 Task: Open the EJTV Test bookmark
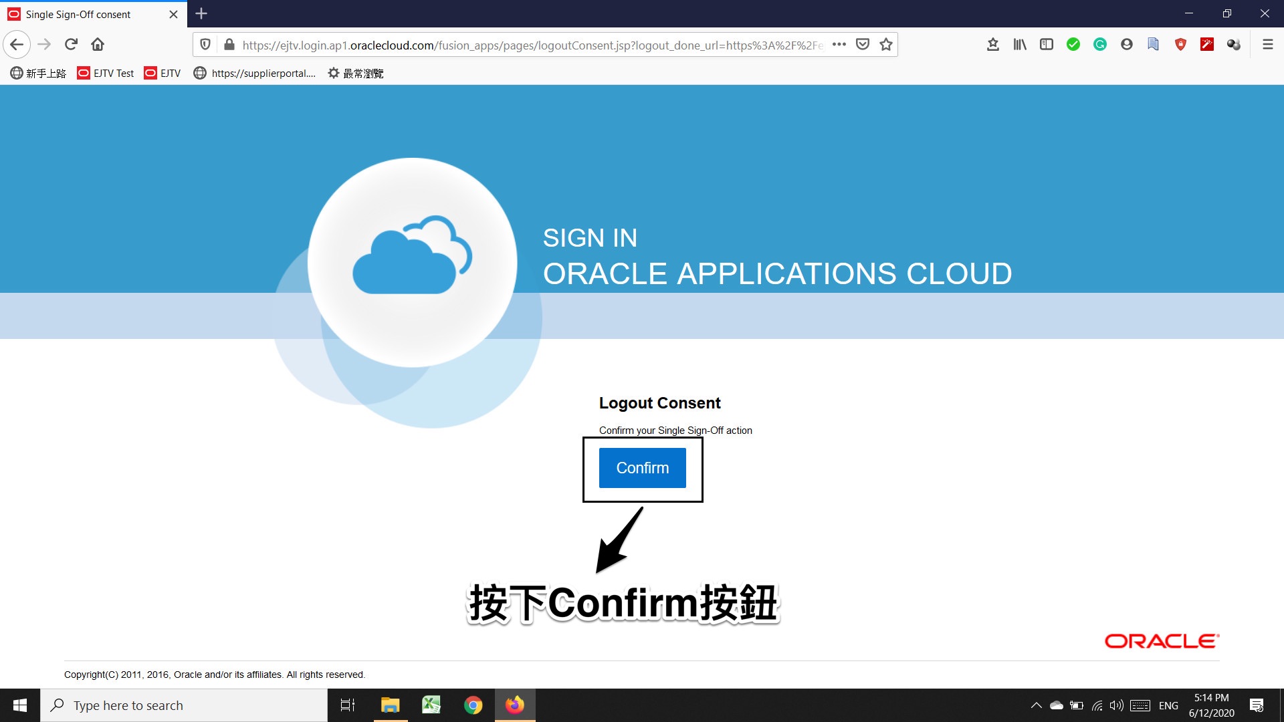click(x=106, y=74)
